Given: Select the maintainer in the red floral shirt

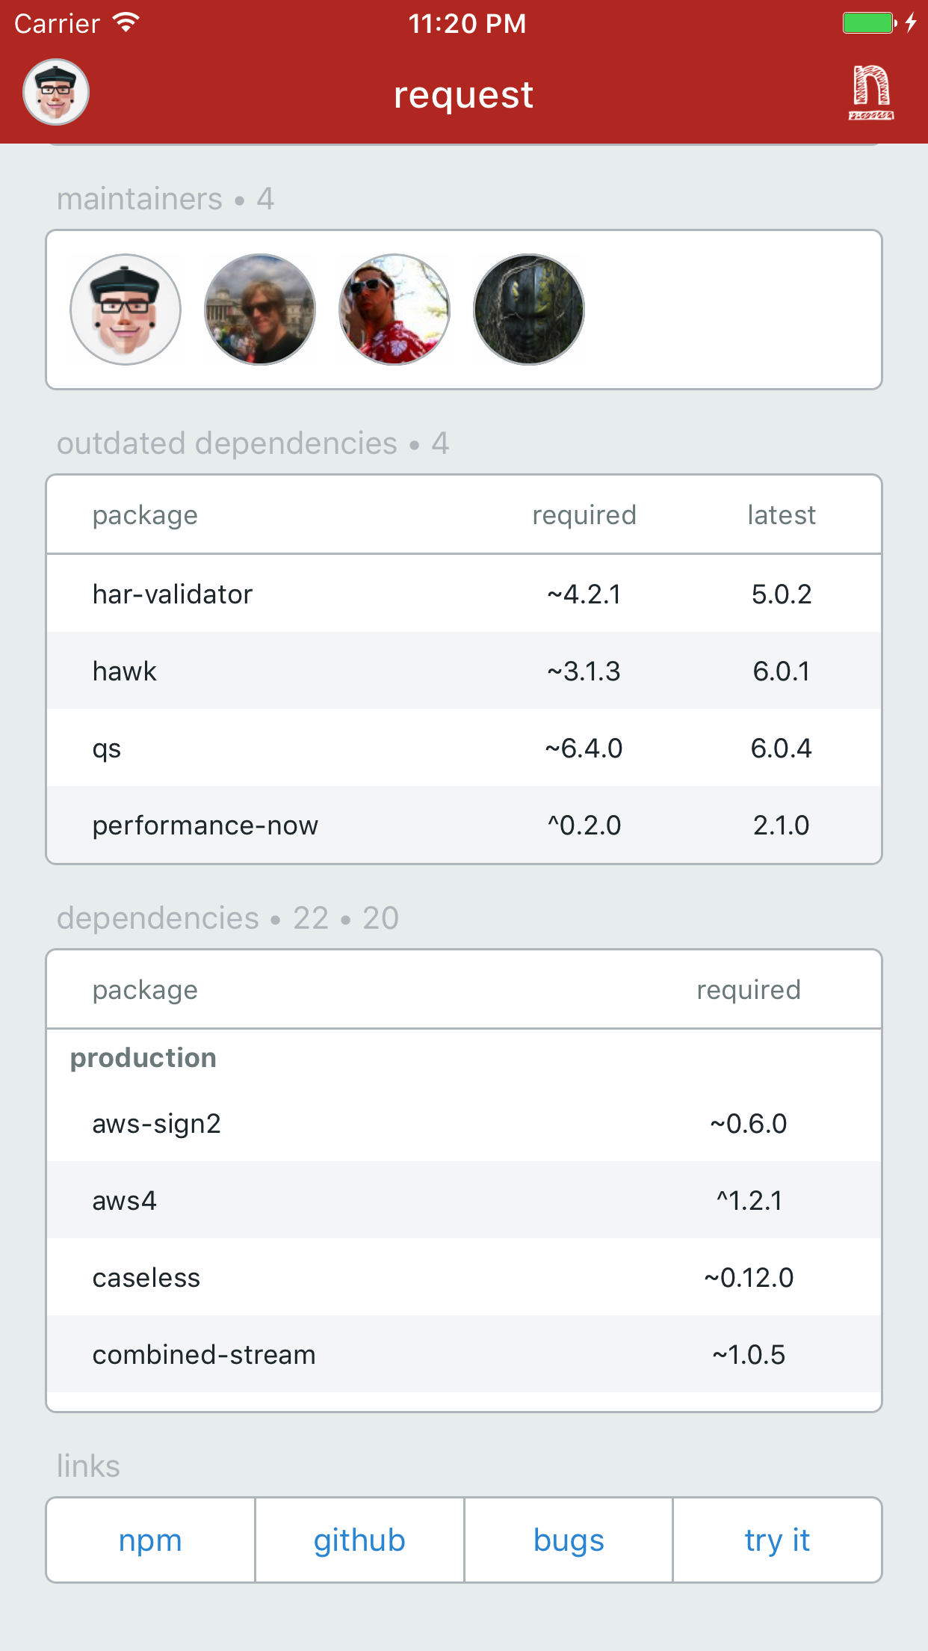Looking at the screenshot, I should 395,310.
